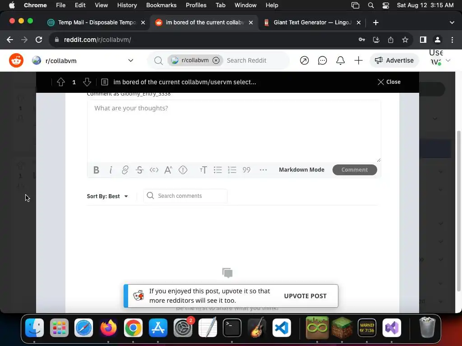Open macOS Control Center
This screenshot has height=346, width=462.
386,5
